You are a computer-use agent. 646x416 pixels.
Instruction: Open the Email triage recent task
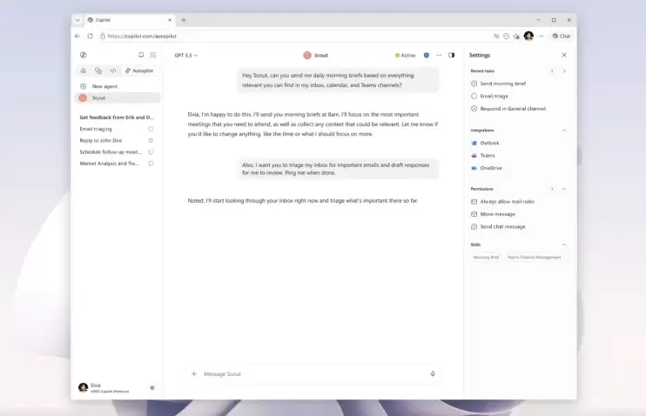click(489, 96)
